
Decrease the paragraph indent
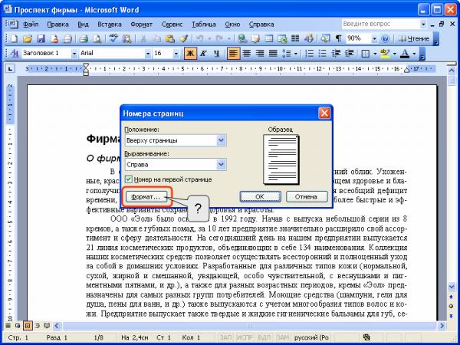(336, 54)
